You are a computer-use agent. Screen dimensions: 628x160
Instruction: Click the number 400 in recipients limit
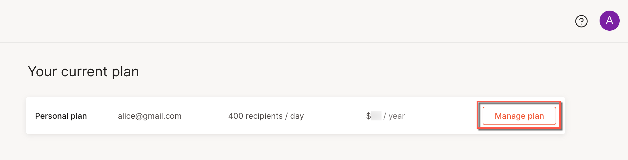(x=236, y=116)
